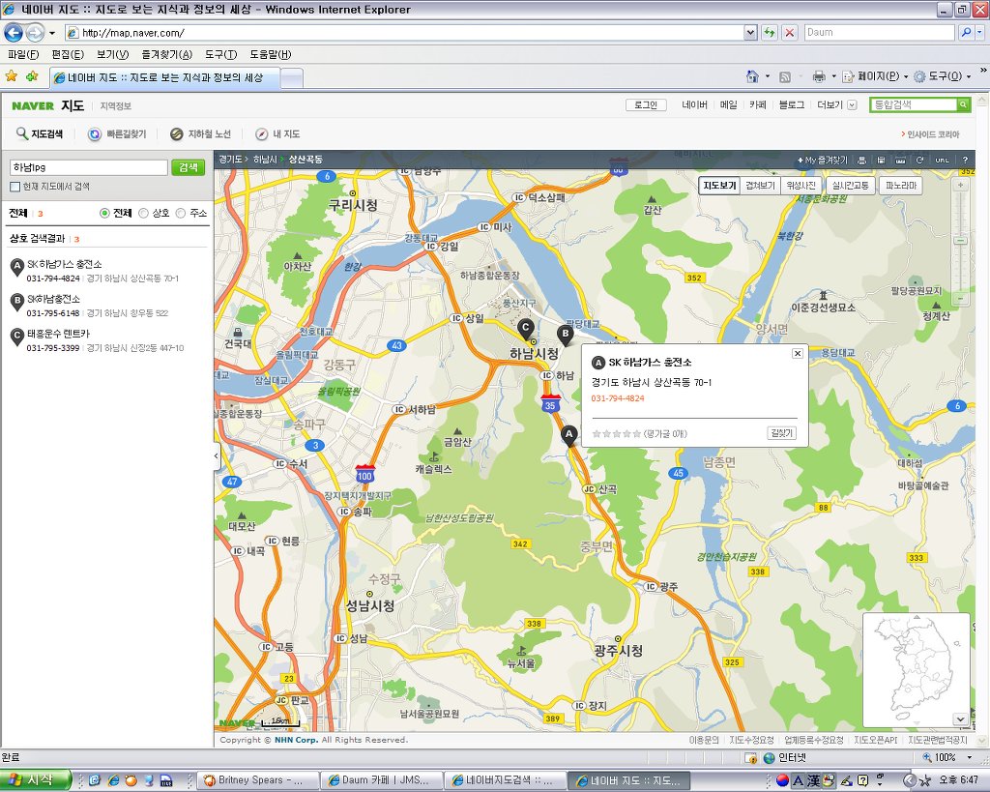Click the green 통합검색 search magnifier button
Screen dimensions: 990x792
point(963,104)
